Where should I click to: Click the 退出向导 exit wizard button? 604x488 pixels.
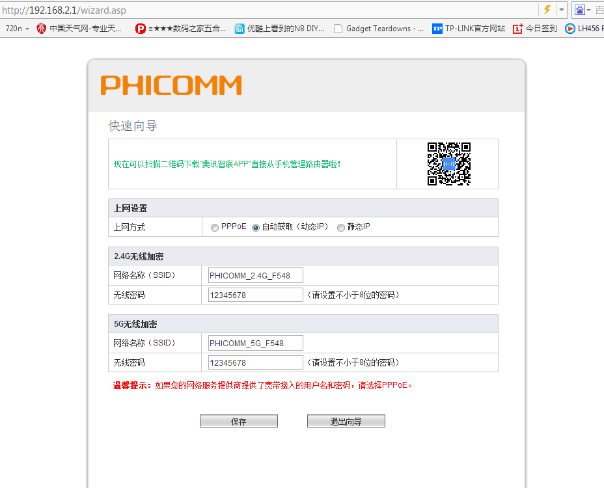346,421
